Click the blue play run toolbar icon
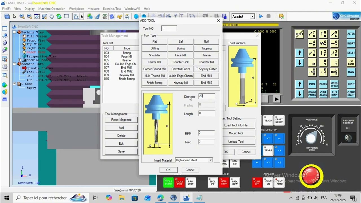The image size is (361, 203). (x=261, y=16)
